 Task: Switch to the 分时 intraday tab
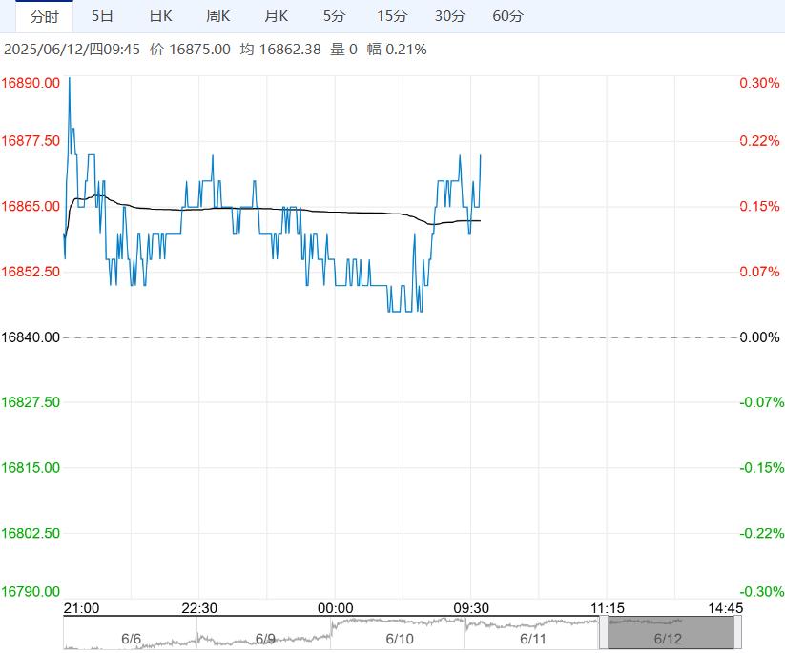(44, 16)
